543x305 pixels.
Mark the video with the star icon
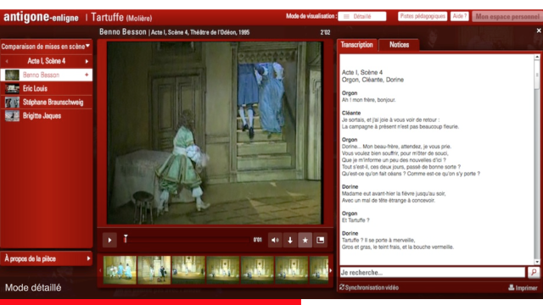(305, 240)
